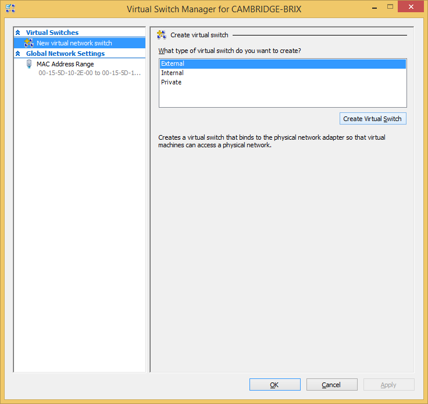Click the Virtual Switch Manager title bar icon
The height and width of the screenshot is (404, 428).
[x=10, y=8]
